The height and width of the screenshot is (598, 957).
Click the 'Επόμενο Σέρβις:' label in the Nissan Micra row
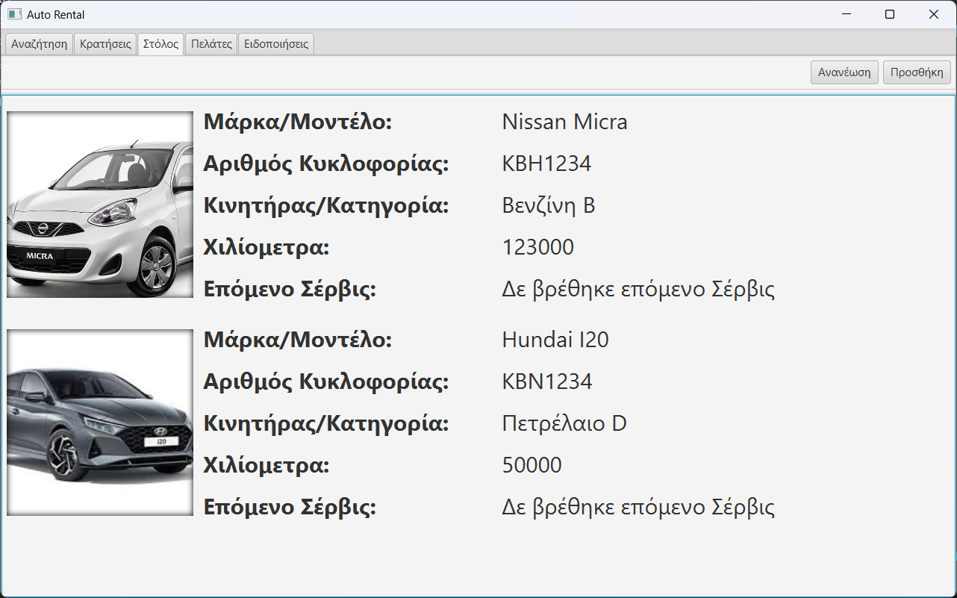pos(290,289)
